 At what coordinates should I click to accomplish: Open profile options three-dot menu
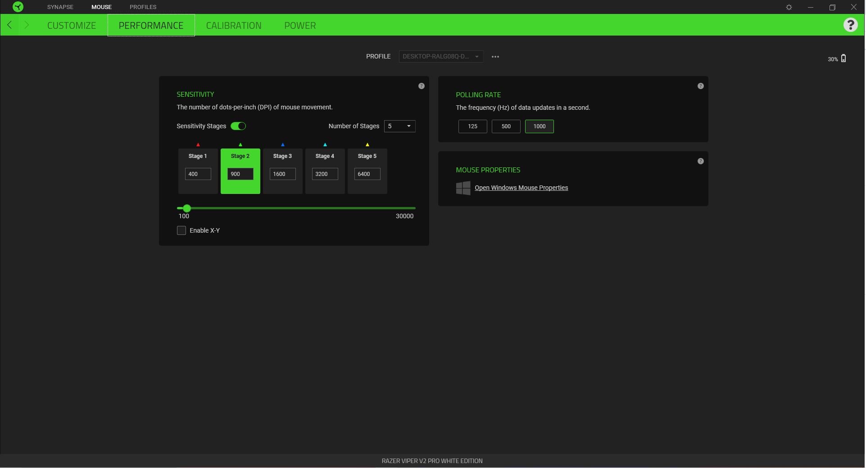pyautogui.click(x=496, y=57)
